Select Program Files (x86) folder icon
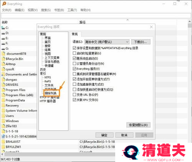192x162 pixels. coord(3,95)
